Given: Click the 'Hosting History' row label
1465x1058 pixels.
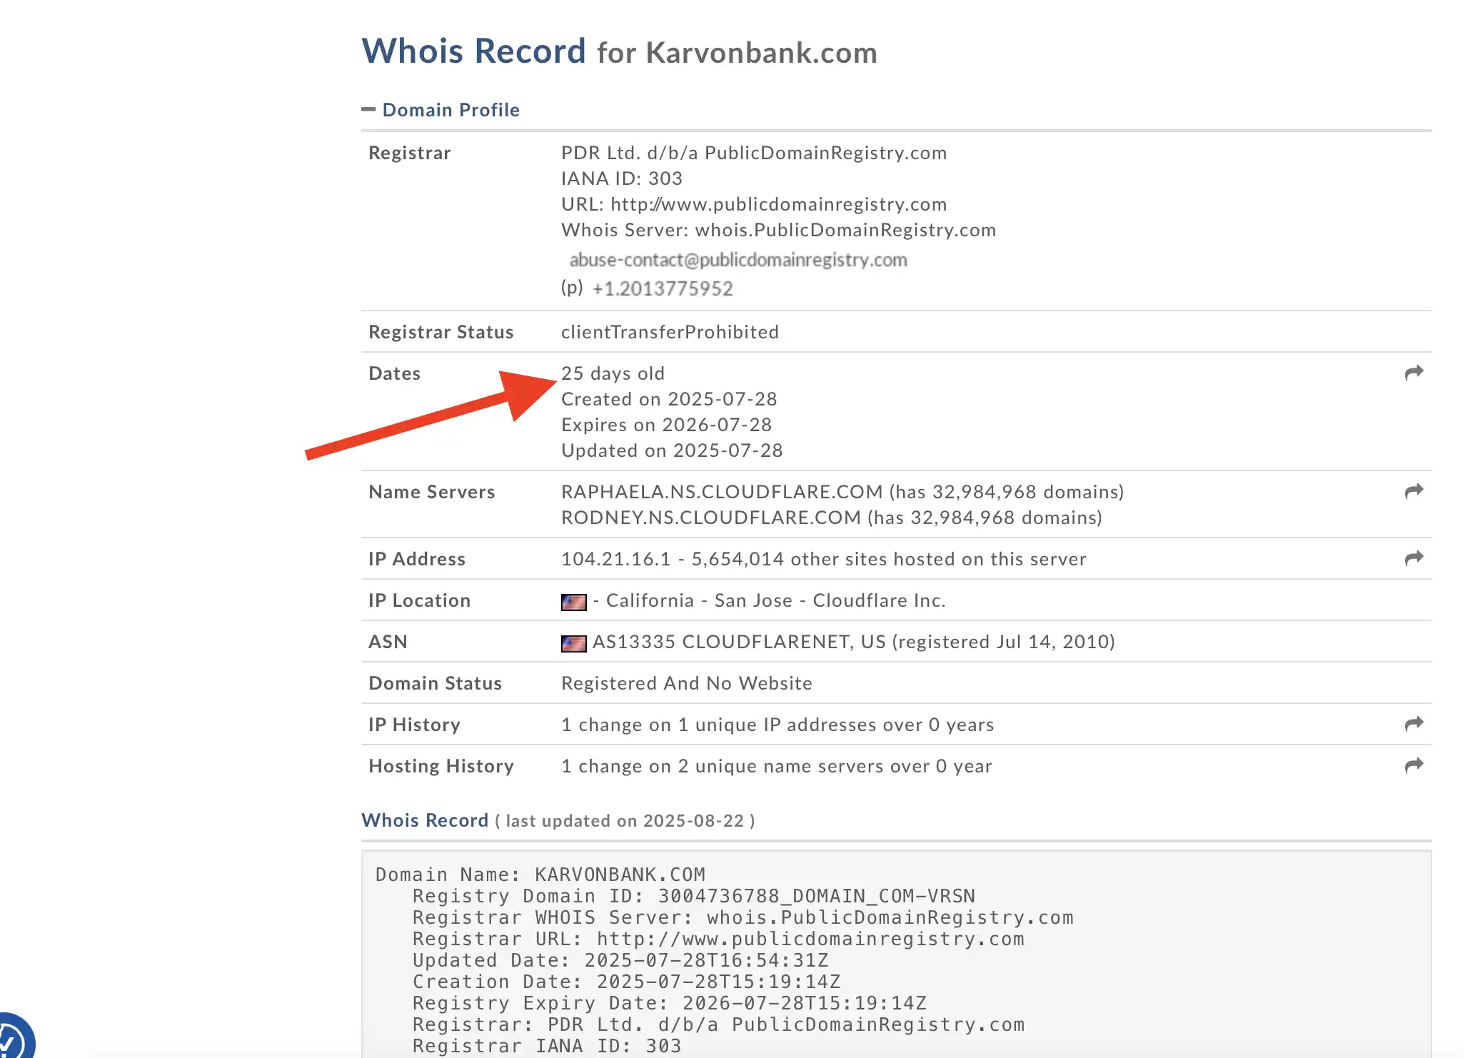Looking at the screenshot, I should [441, 766].
